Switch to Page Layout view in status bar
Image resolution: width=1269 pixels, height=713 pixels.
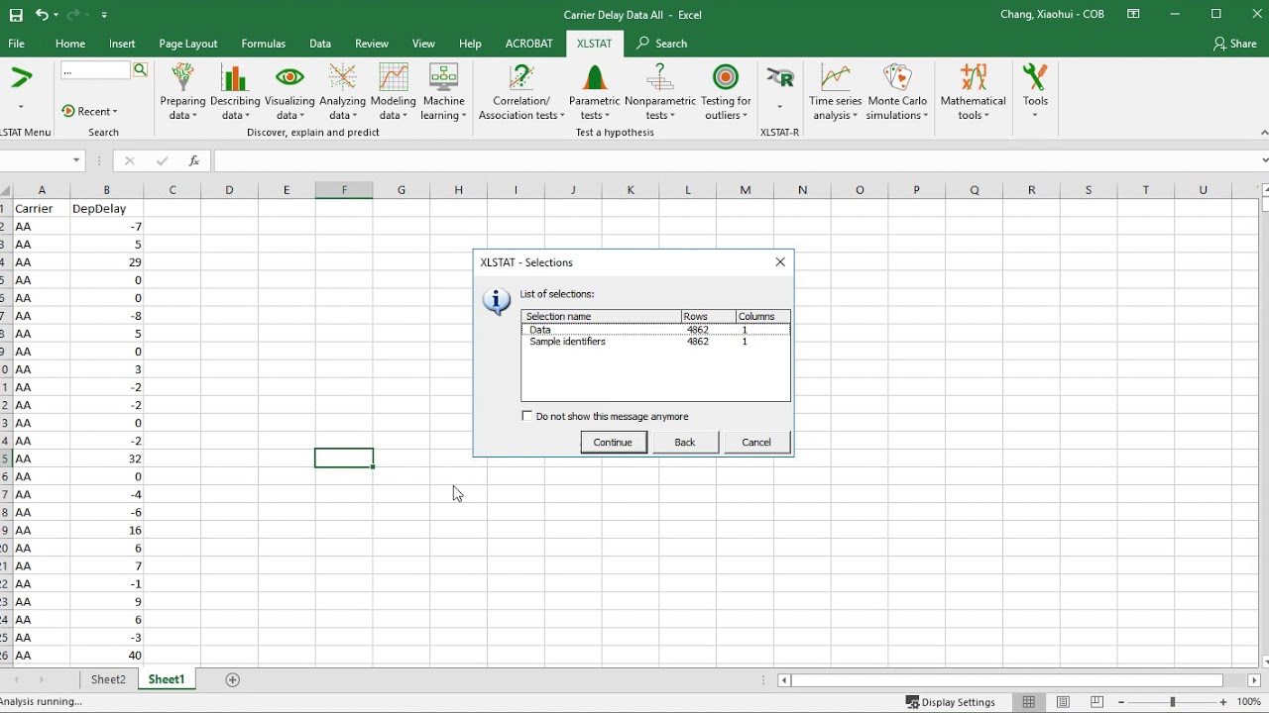point(1063,702)
